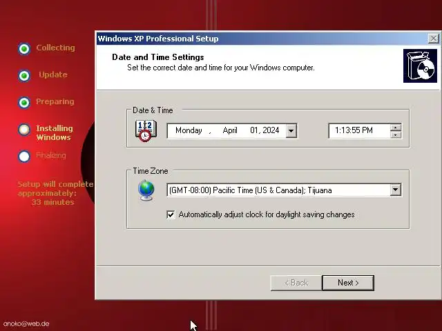The width and height of the screenshot is (442, 331).
Task: Click the 33 minutes remaining text
Action: tap(53, 202)
